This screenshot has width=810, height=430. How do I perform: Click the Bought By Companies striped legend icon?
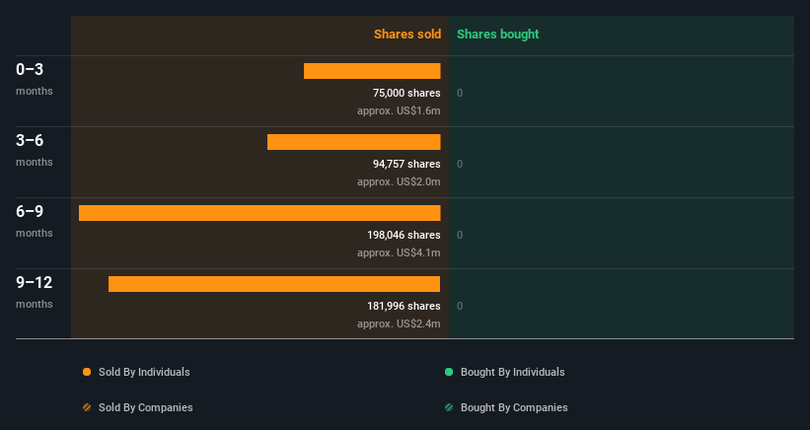[449, 407]
